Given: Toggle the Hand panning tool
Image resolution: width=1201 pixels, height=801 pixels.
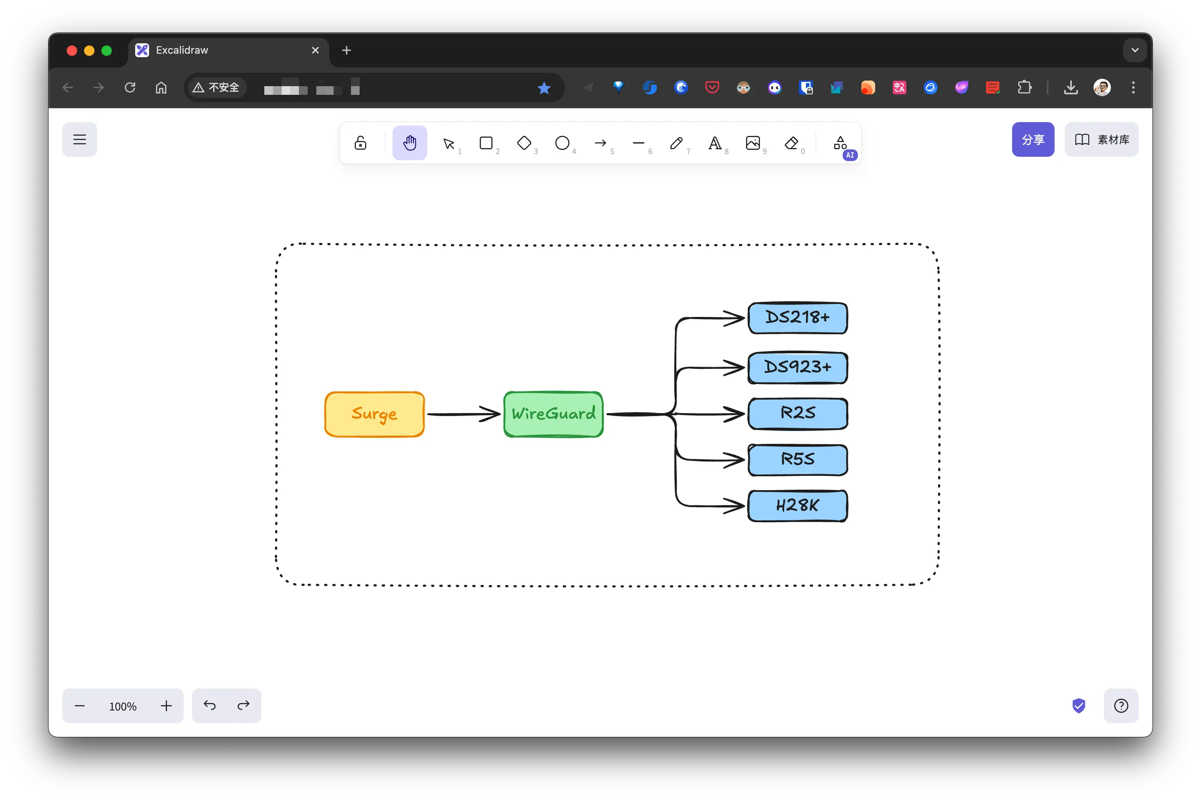Looking at the screenshot, I should coord(409,143).
